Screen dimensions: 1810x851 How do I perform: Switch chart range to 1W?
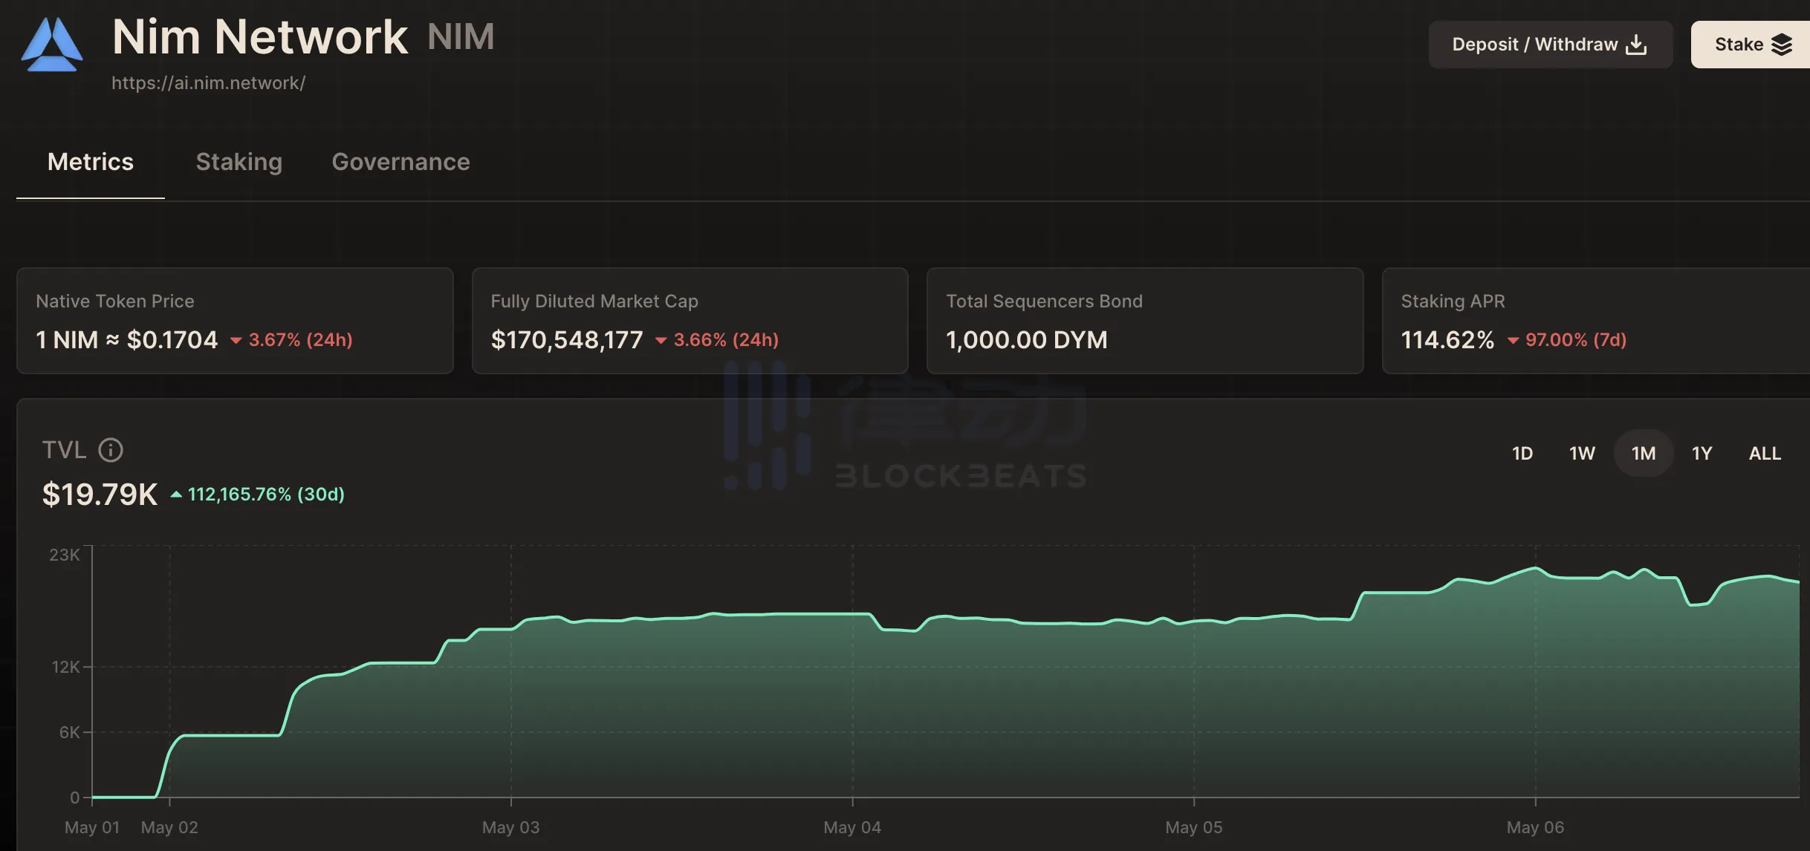1582,453
